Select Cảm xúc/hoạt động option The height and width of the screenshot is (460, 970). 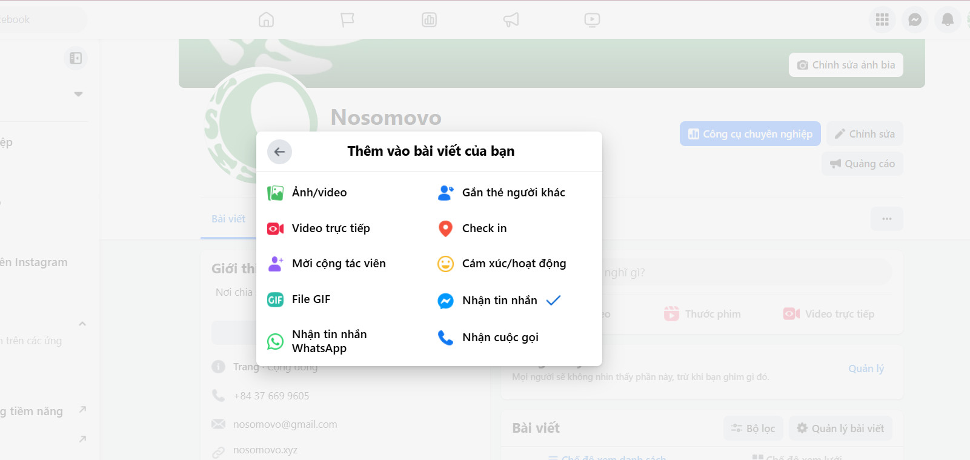(x=502, y=264)
